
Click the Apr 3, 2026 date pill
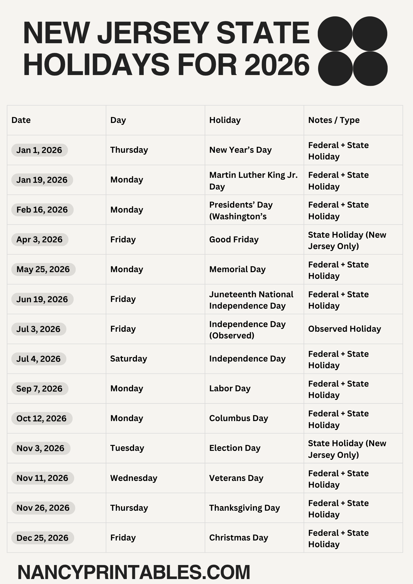(39, 239)
